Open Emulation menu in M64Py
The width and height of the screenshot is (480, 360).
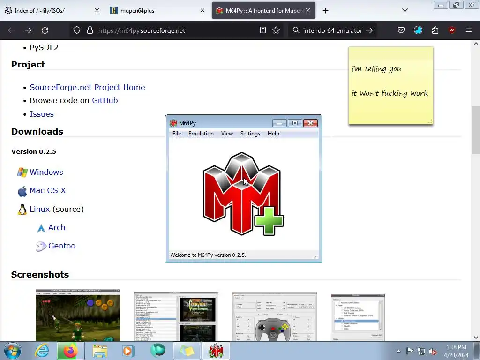tap(201, 134)
